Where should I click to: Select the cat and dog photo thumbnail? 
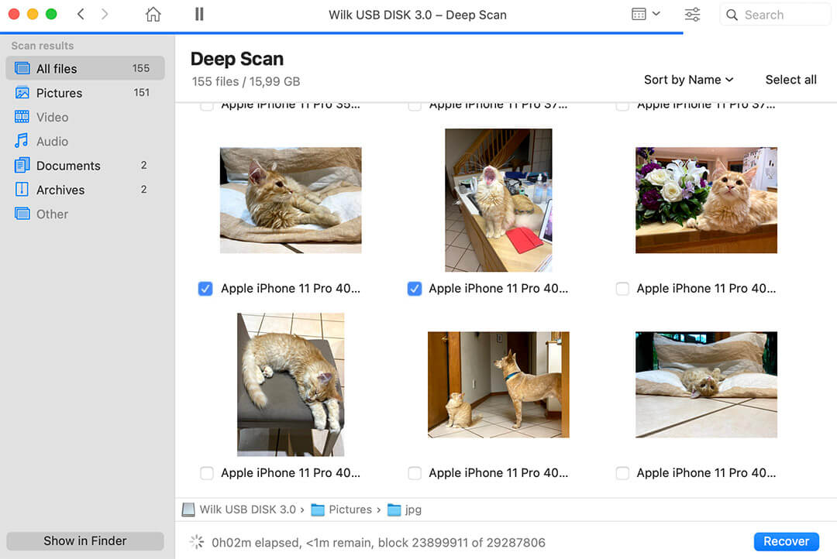[498, 385]
